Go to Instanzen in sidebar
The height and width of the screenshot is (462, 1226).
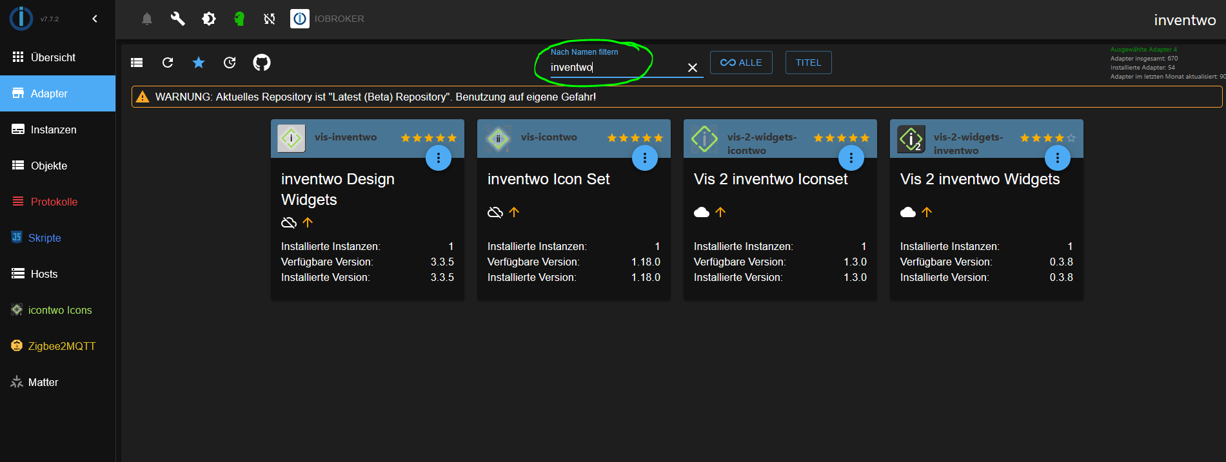58,130
